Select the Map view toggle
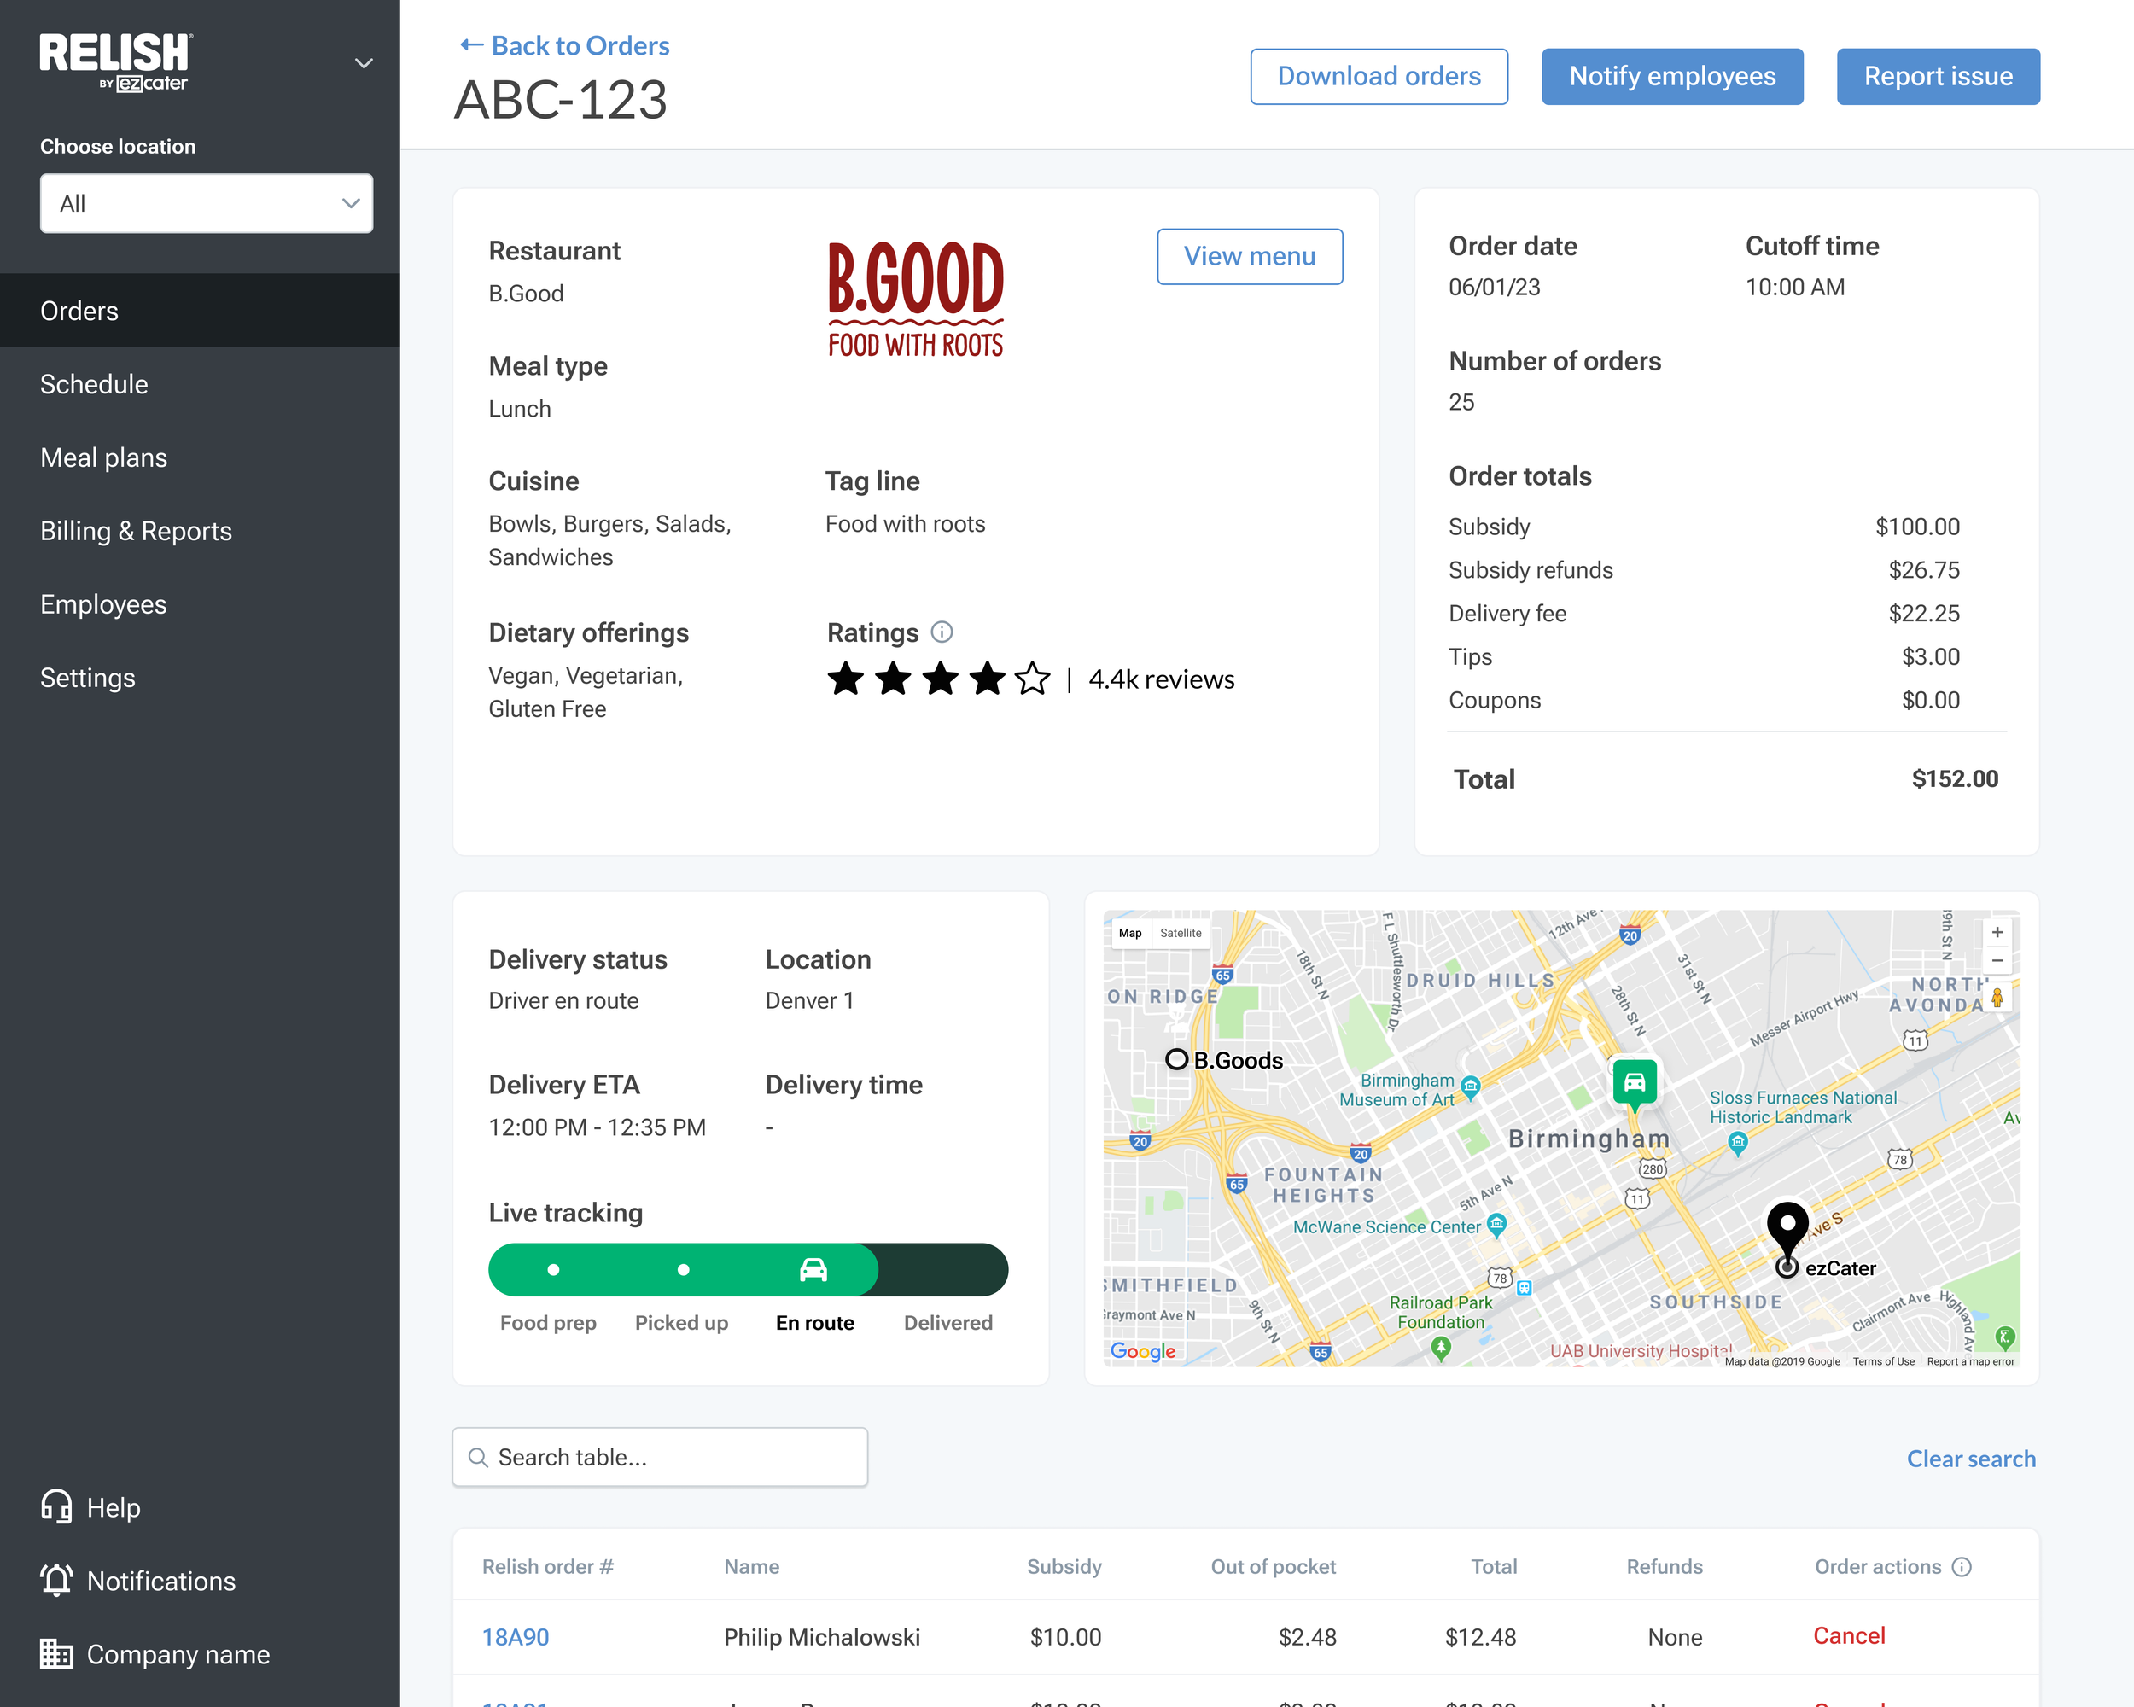Screen dimensions: 2134x1707 click(x=1129, y=933)
